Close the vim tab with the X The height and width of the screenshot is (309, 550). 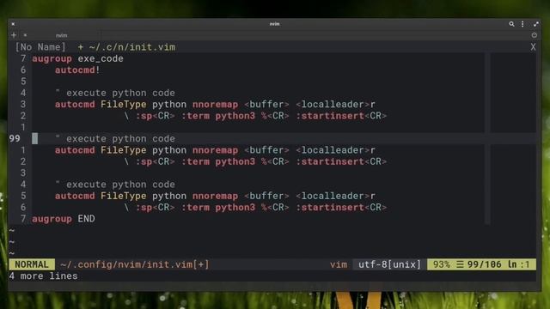tap(533, 47)
